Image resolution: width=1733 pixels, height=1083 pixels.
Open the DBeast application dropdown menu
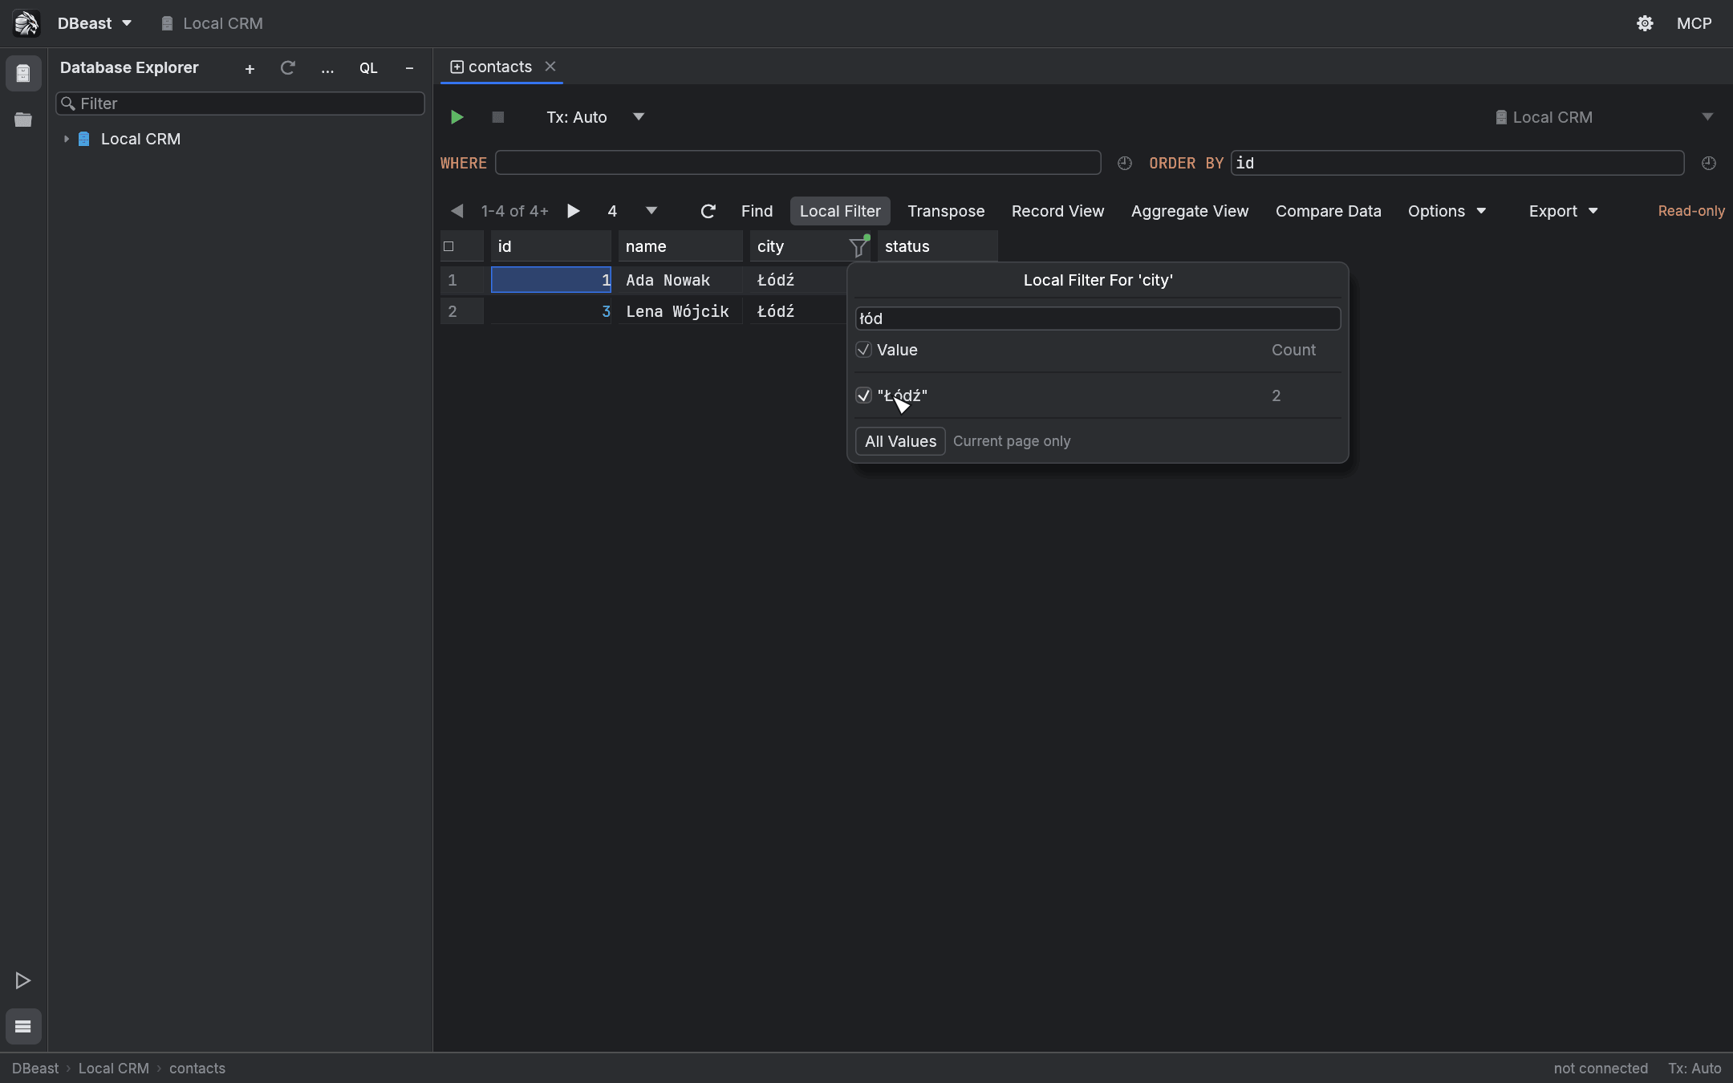(94, 23)
